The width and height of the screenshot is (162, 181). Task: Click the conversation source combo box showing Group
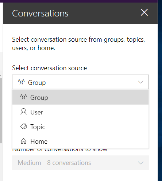click(x=80, y=82)
